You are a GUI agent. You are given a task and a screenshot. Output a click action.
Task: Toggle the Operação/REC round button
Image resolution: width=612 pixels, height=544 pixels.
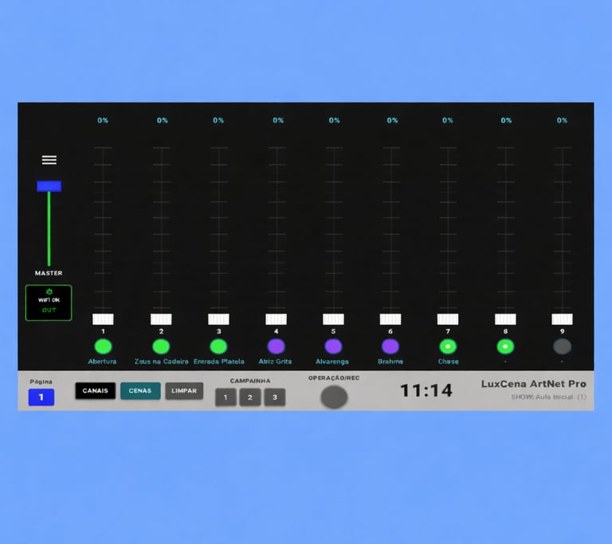pos(334,397)
